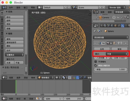130x101 pixels.
Task: Open the Timeline editor type selector
Action: [4, 98]
